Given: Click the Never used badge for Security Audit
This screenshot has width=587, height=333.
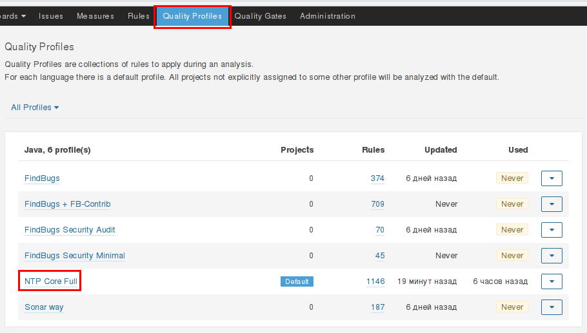Looking at the screenshot, I should [512, 230].
